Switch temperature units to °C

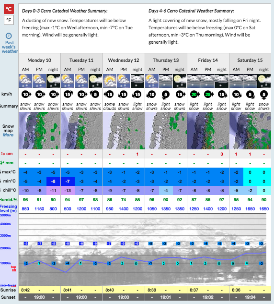(x=9, y=9)
